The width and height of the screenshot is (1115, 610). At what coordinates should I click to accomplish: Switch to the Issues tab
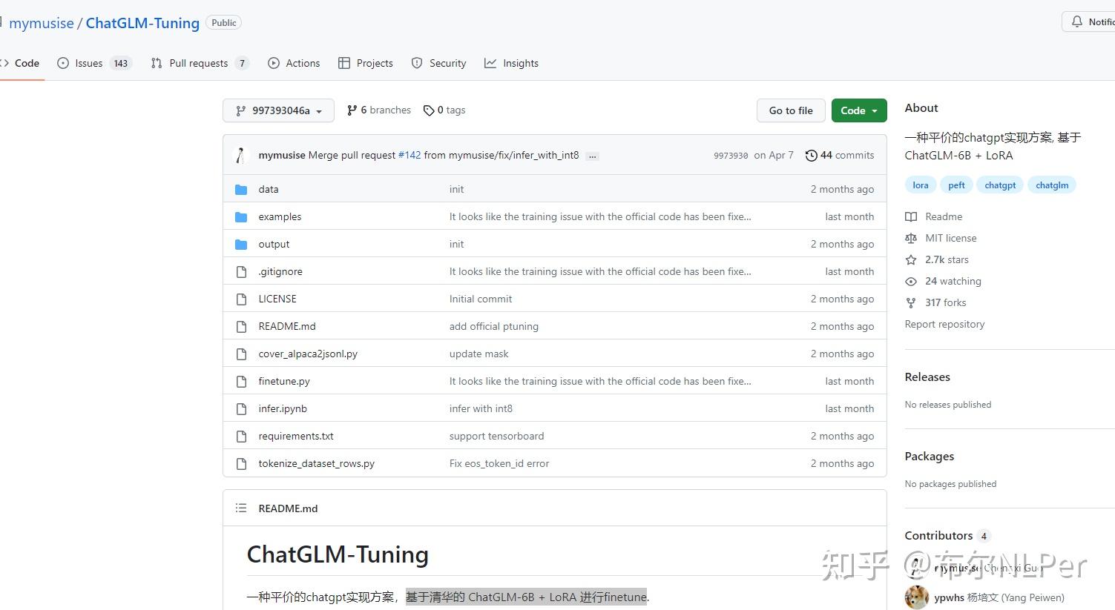tap(88, 63)
